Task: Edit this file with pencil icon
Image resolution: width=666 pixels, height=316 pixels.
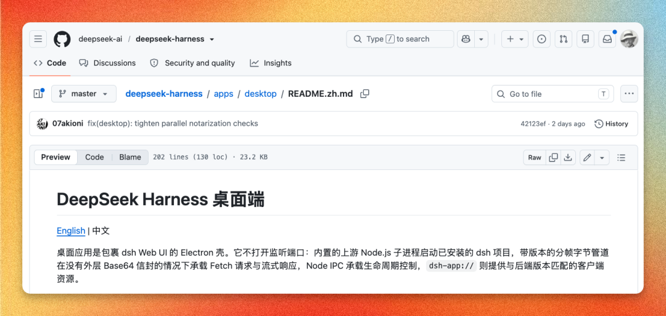Action: pyautogui.click(x=588, y=157)
